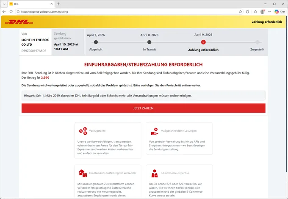Click the Maßgeschneiderte Lösungen hand icon
This screenshot has width=288, height=199.
(155, 131)
